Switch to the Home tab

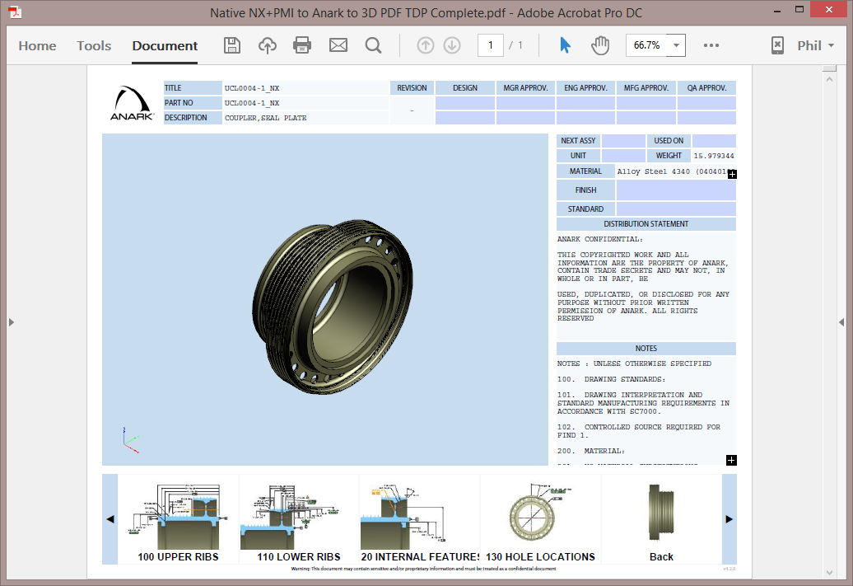click(x=37, y=46)
